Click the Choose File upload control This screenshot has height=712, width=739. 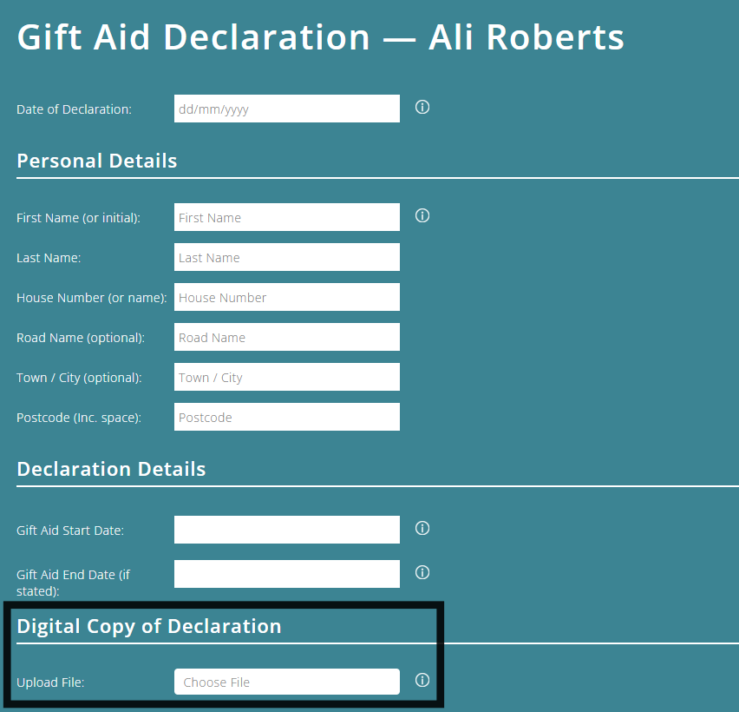[x=286, y=682]
